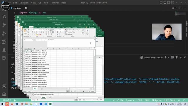
Task: Apply Underline in front Excel window
Action: [37, 32]
